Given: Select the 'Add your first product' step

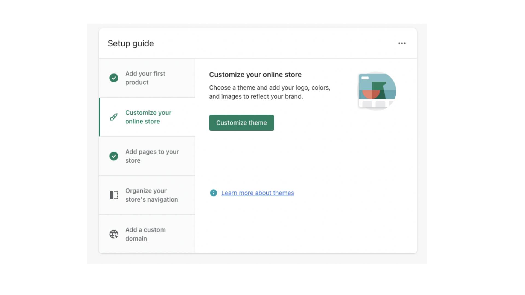Looking at the screenshot, I should 147,78.
